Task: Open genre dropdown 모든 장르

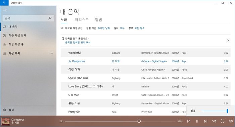Action: coord(139,28)
